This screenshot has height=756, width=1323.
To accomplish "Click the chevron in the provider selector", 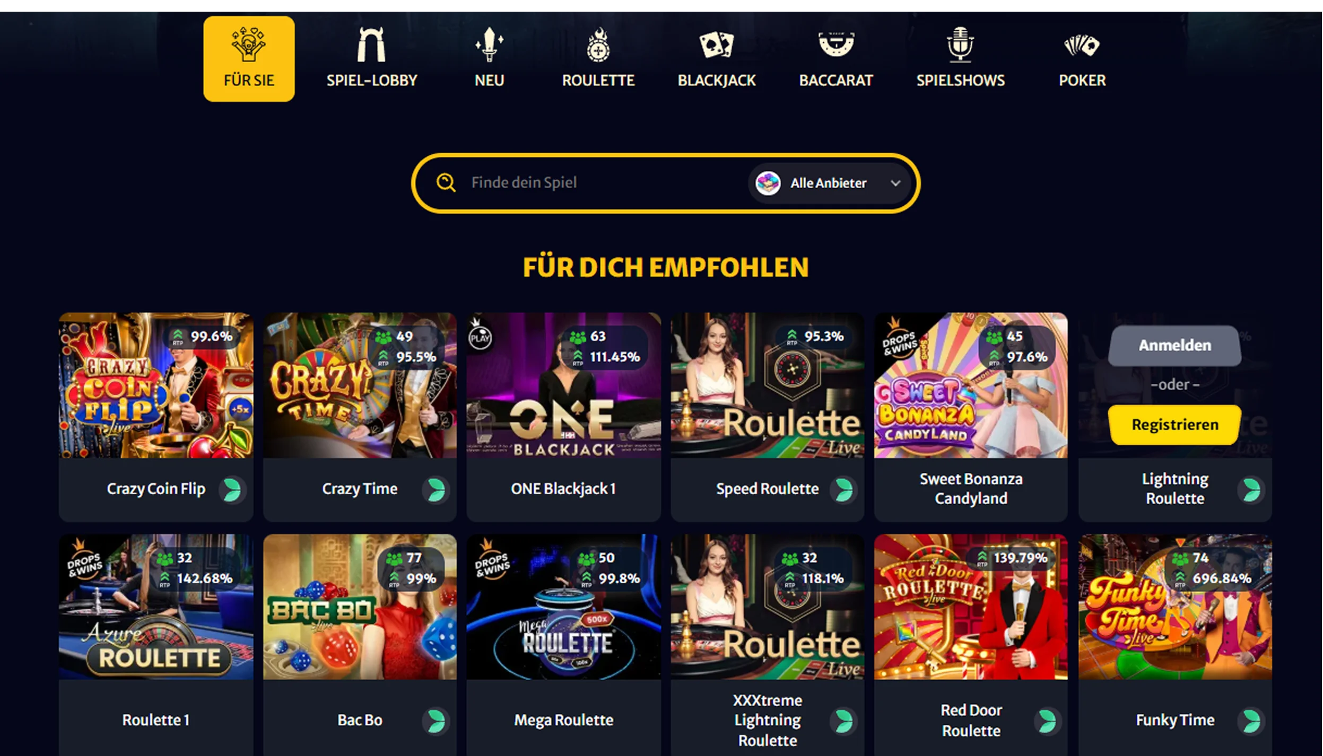I will pos(895,183).
